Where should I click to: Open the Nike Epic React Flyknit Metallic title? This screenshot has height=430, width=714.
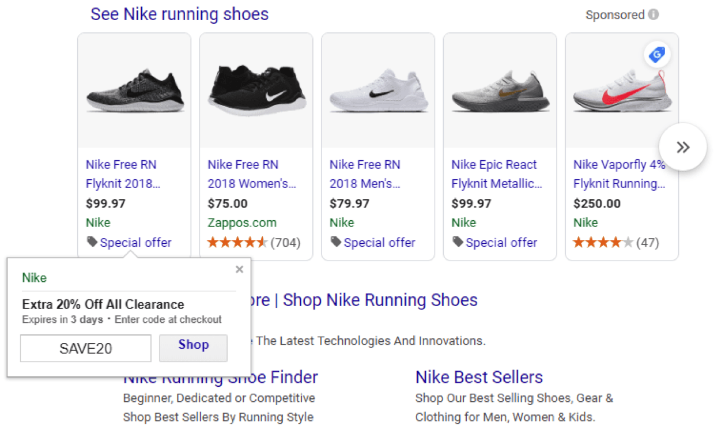(x=497, y=174)
